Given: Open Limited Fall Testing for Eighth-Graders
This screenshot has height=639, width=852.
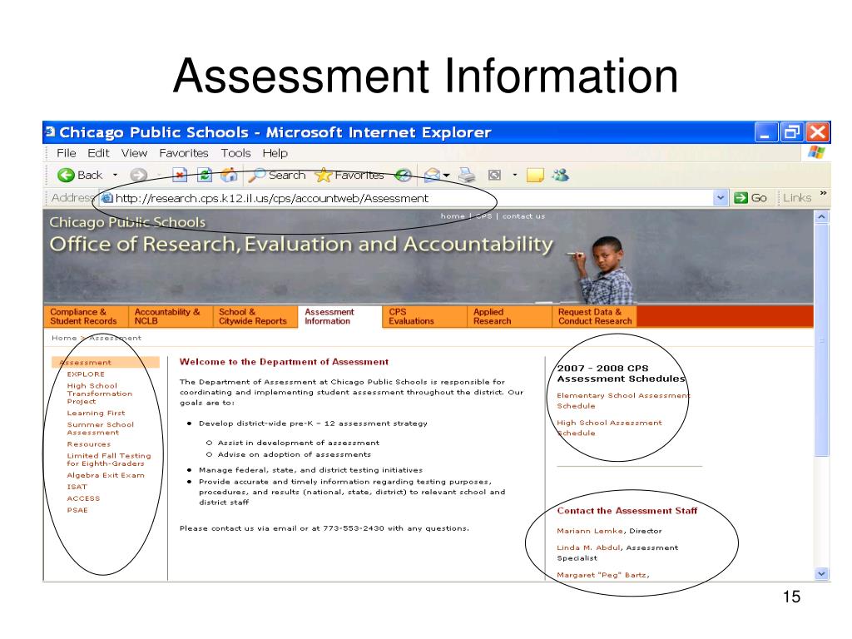Looking at the screenshot, I should click(109, 459).
